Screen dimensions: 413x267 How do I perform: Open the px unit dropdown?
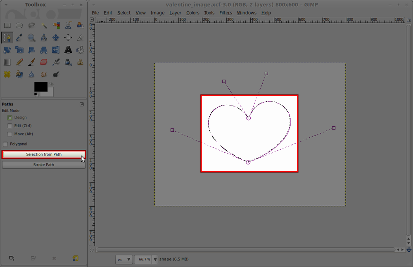point(123,259)
